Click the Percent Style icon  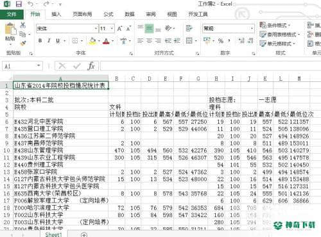coord(221,40)
